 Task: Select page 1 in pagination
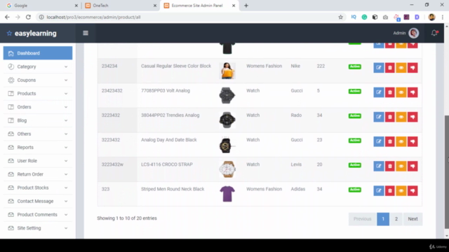[383, 219]
